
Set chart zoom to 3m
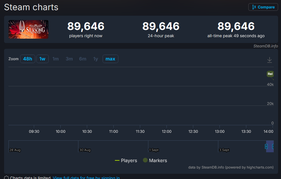click(x=69, y=59)
